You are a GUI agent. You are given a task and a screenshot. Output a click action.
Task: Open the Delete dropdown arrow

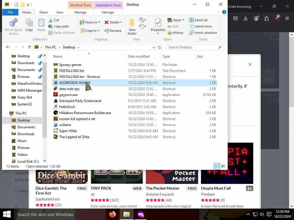[121, 22]
